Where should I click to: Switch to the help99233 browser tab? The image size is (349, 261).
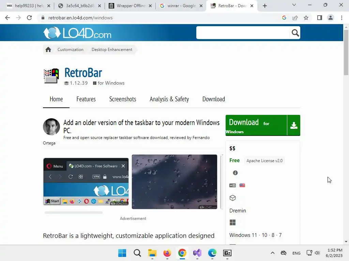point(28,6)
